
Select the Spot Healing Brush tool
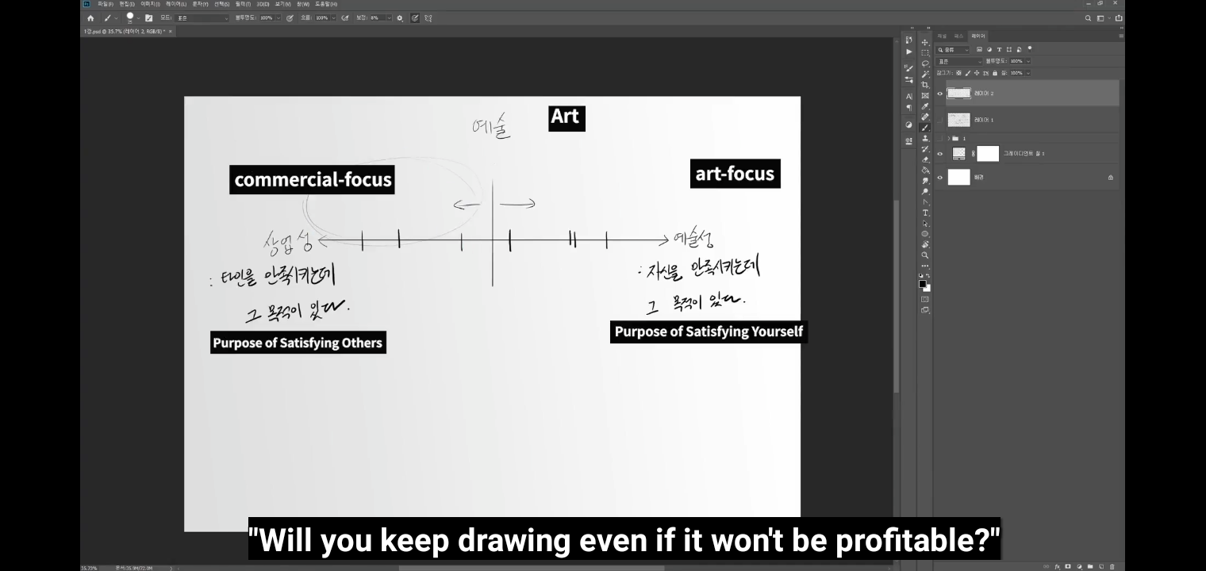(x=925, y=117)
